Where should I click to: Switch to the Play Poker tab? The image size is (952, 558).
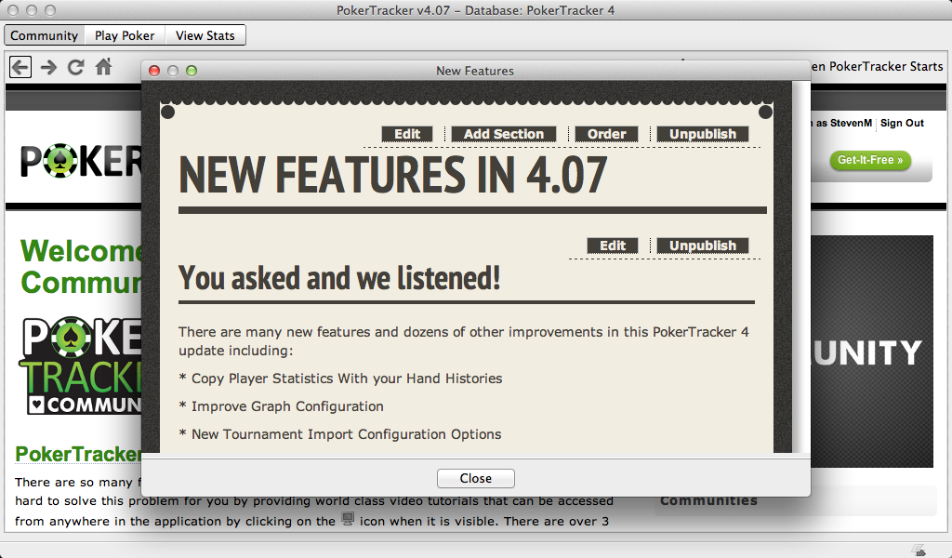(125, 35)
